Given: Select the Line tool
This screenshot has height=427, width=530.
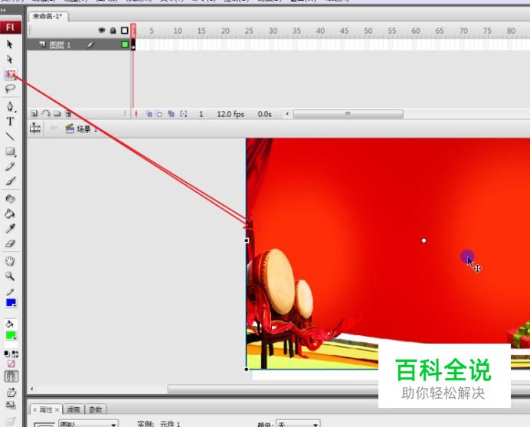Looking at the screenshot, I should click(10, 136).
